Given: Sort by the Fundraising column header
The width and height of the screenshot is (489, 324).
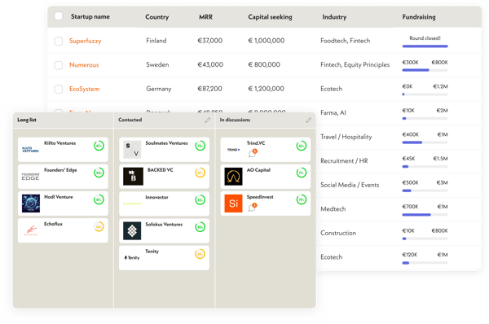Looking at the screenshot, I should [419, 17].
